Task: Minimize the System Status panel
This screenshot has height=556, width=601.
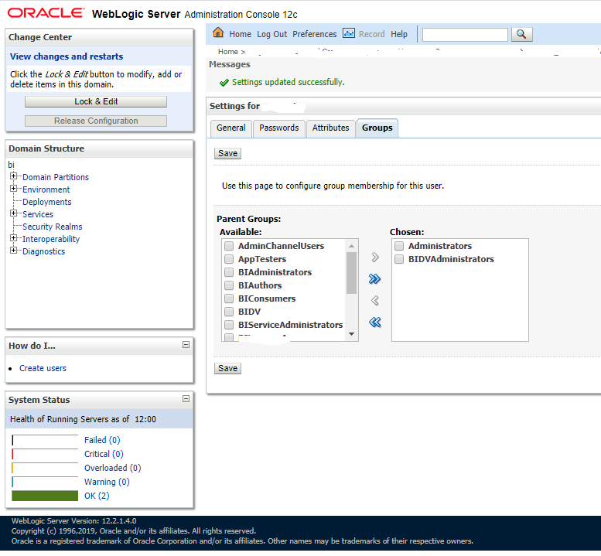Action: coord(186,399)
